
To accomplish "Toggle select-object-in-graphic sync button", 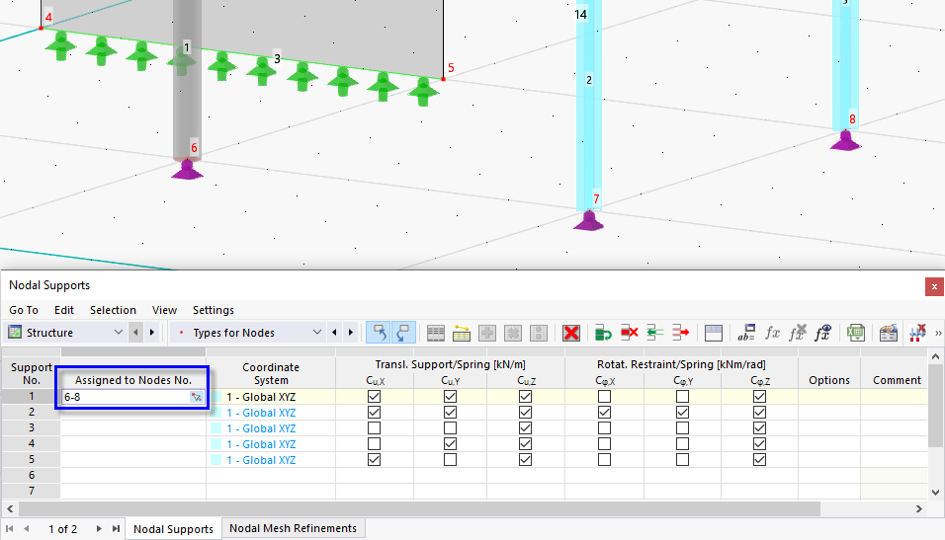I will click(x=379, y=333).
